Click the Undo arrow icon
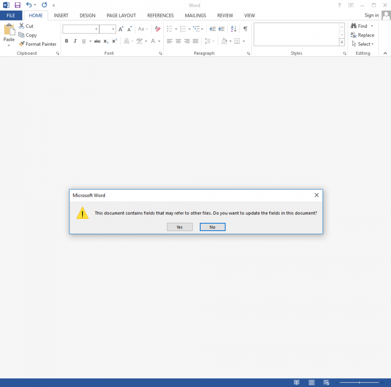 click(29, 5)
